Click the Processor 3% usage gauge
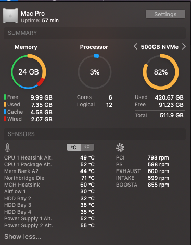The width and height of the screenshot is (191, 245). [95, 71]
